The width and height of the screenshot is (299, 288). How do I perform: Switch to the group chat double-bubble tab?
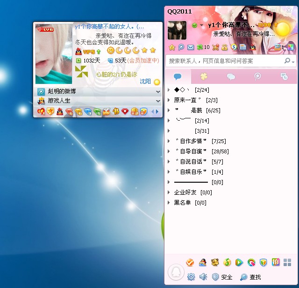231,77
